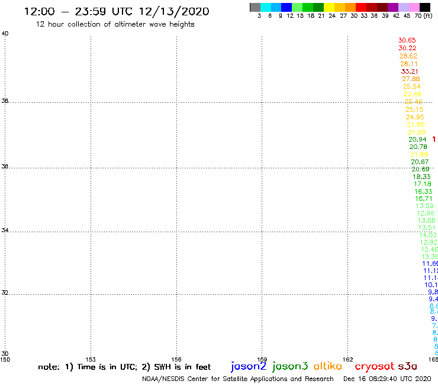The image size is (438, 384).
Task: Click the 20.78 wave height value
Action: click(x=418, y=147)
